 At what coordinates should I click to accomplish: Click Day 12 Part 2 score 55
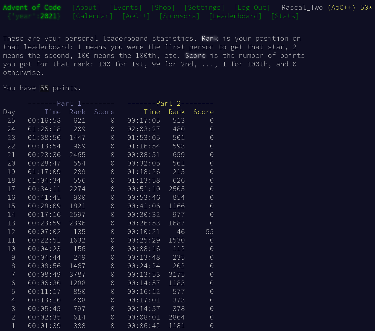(x=210, y=232)
